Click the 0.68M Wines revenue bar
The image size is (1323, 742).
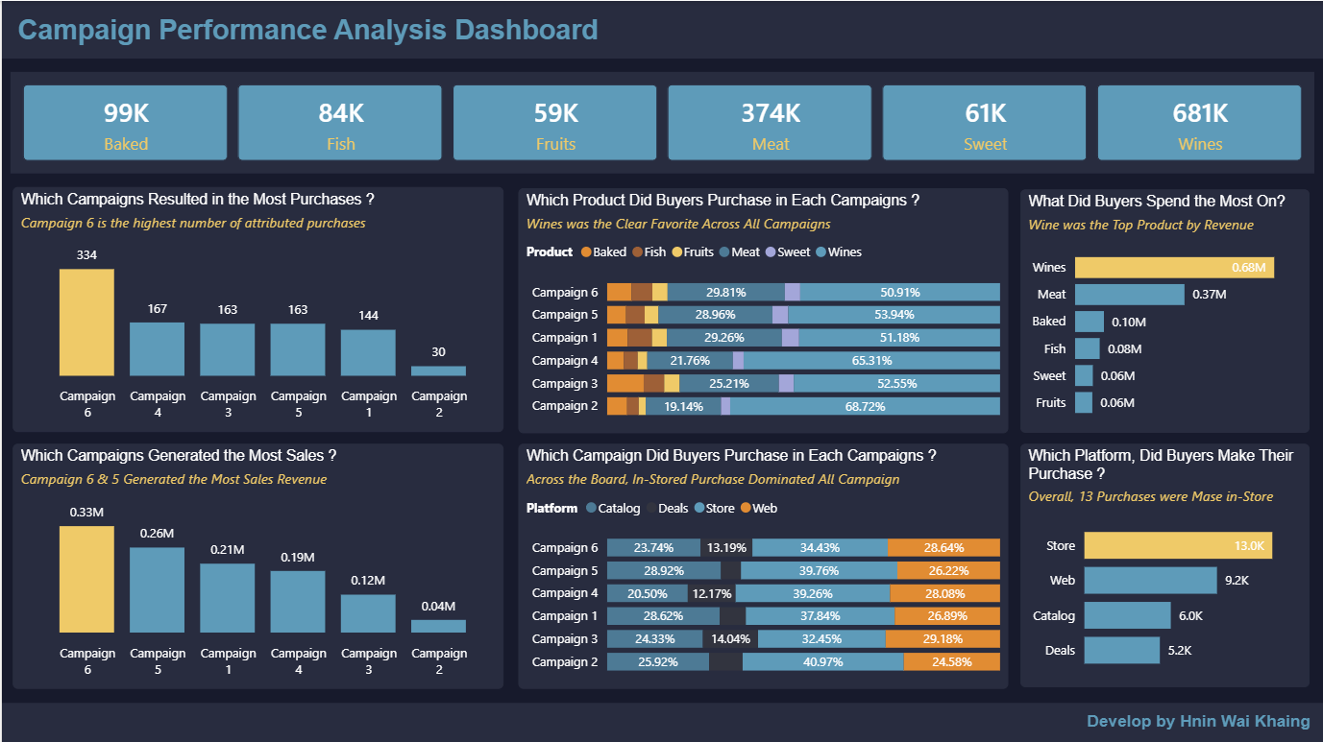coord(1172,267)
